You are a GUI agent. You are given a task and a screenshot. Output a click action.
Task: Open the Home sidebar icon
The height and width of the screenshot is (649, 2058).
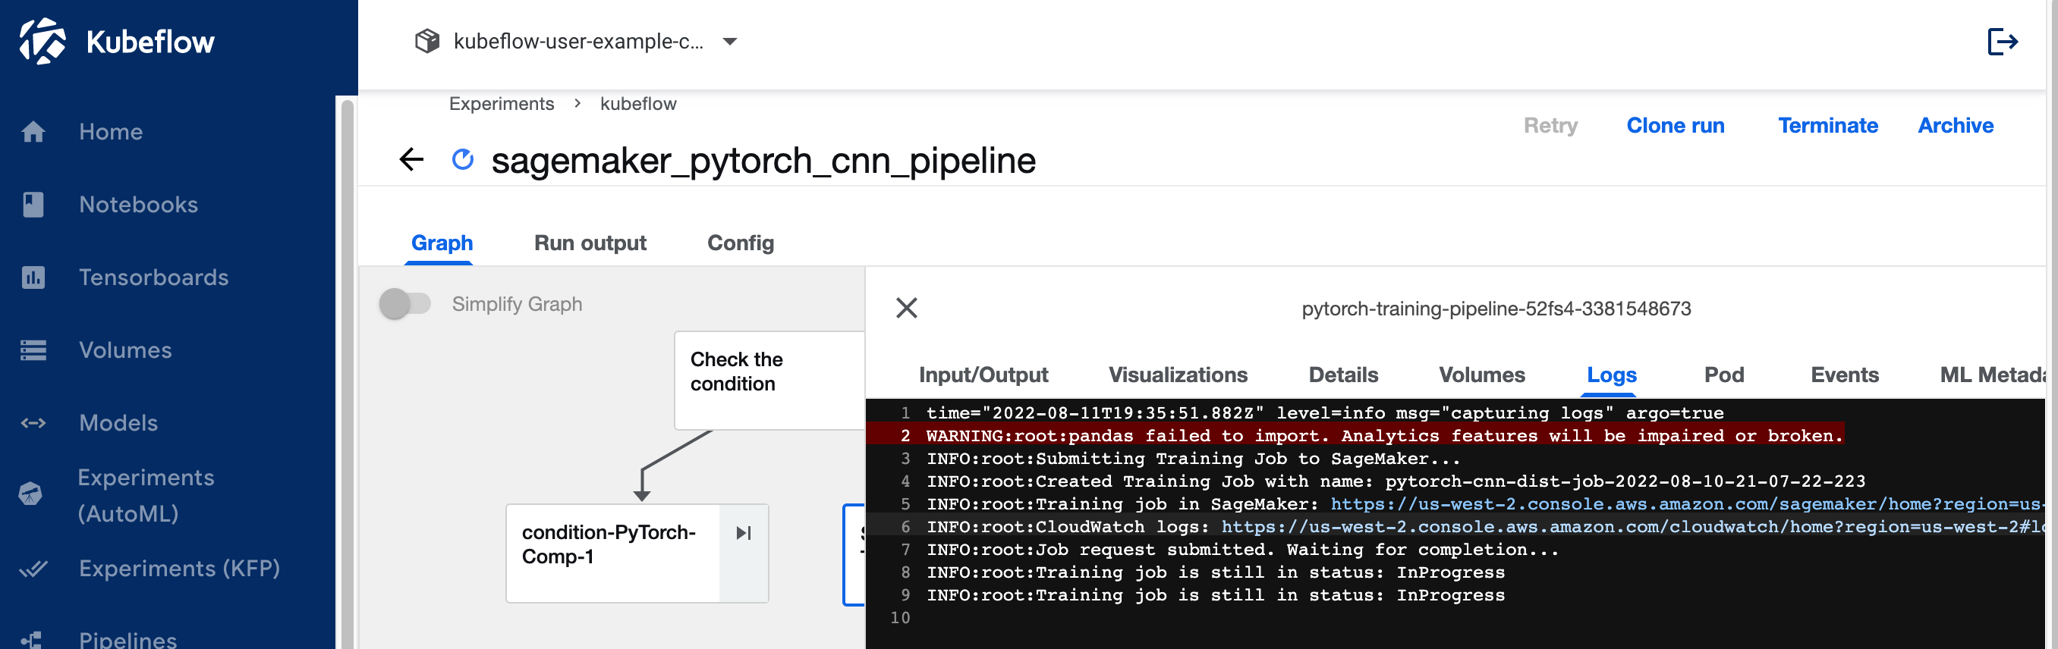(33, 132)
